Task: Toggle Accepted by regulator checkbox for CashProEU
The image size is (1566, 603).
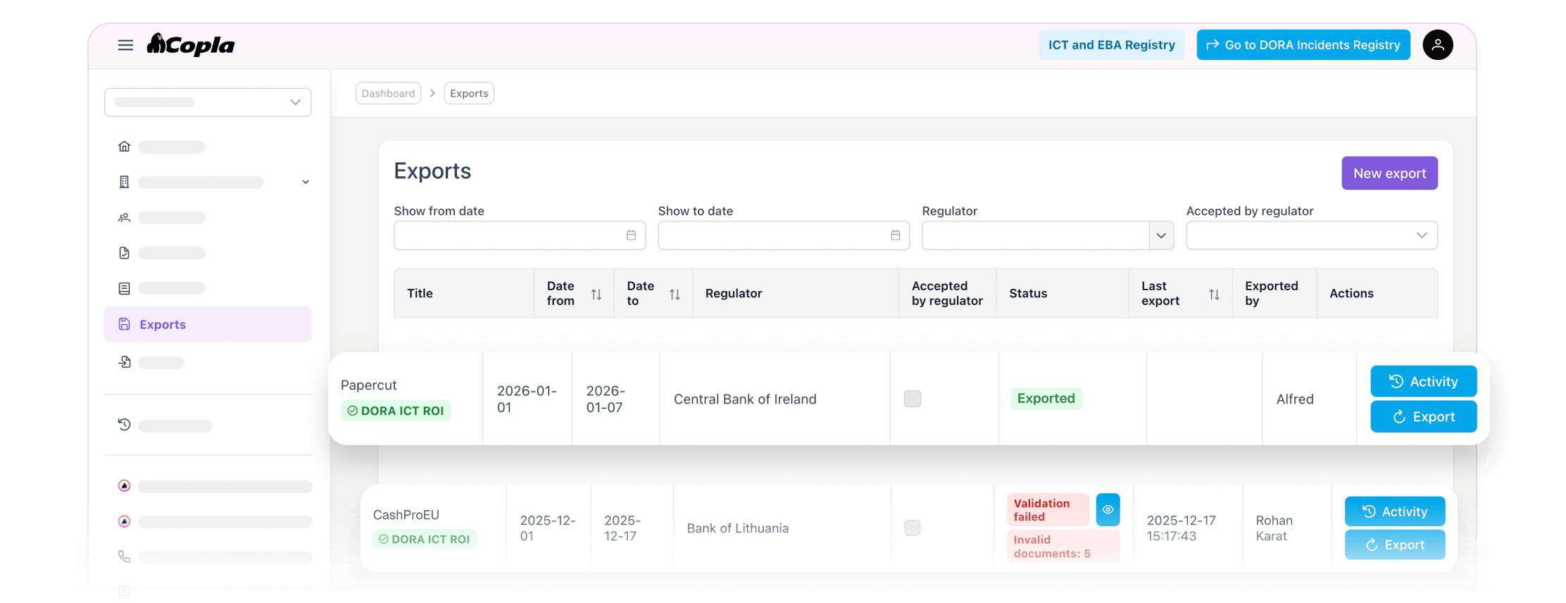Action: pos(912,528)
